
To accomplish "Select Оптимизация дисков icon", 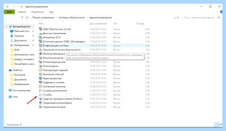I will (40, 62).
